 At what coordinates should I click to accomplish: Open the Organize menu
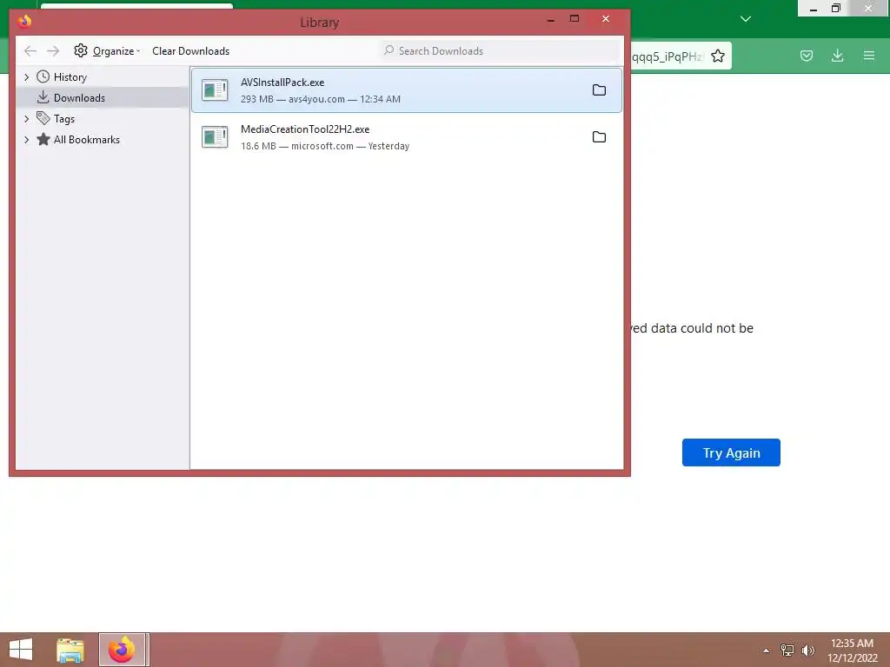point(107,51)
